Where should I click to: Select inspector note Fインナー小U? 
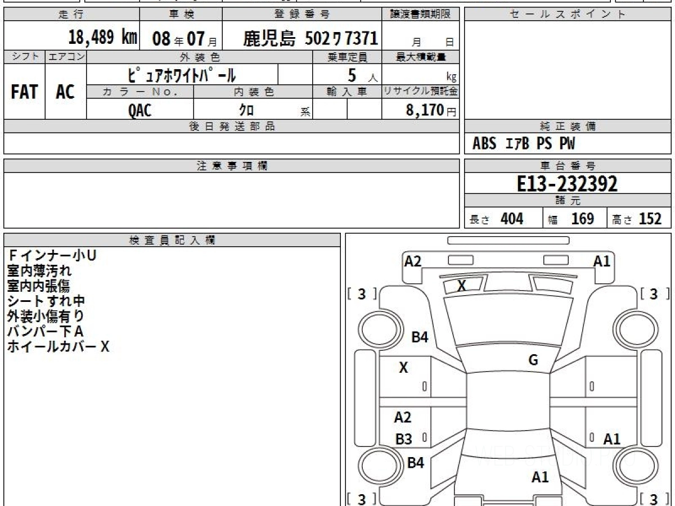[52, 255]
